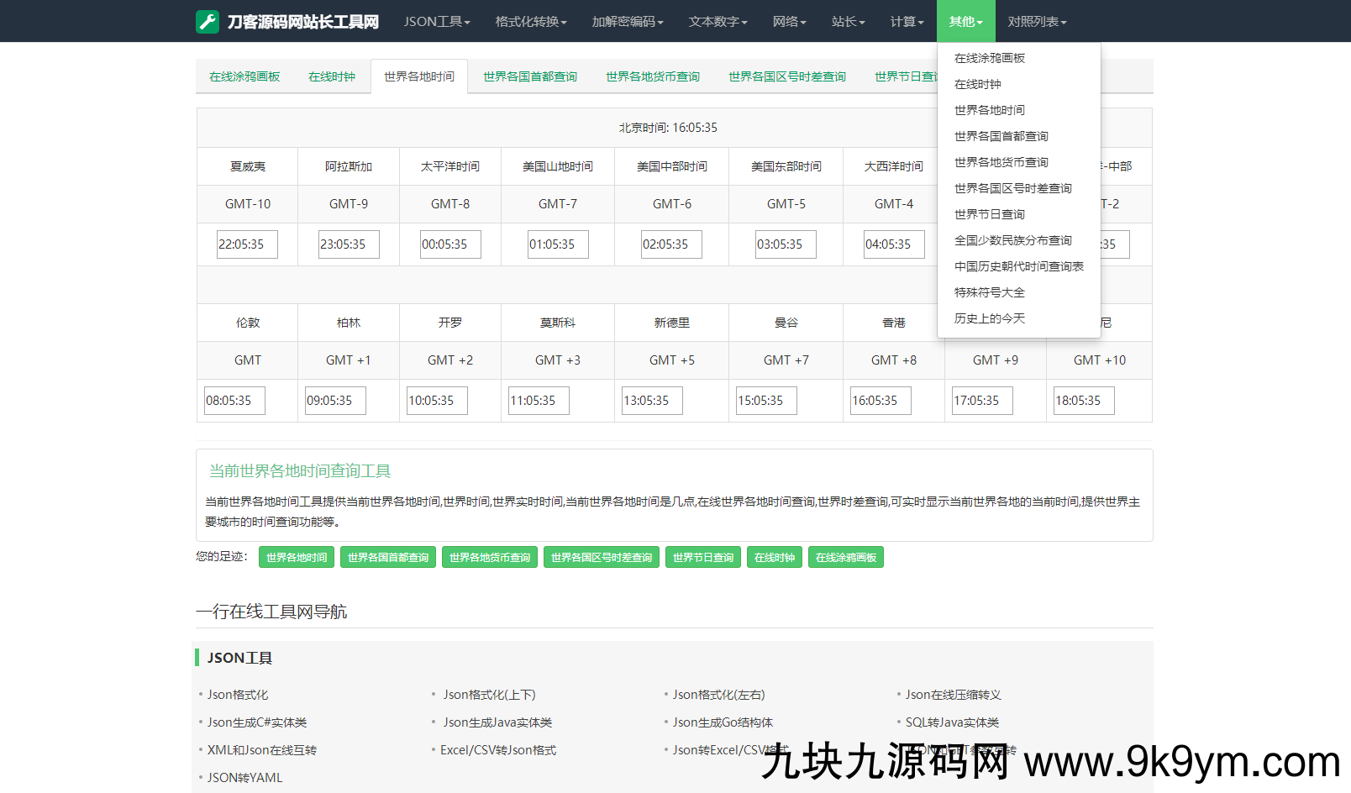Open the 格式化转换 dropdown menu
The width and height of the screenshot is (1351, 793).
click(530, 22)
